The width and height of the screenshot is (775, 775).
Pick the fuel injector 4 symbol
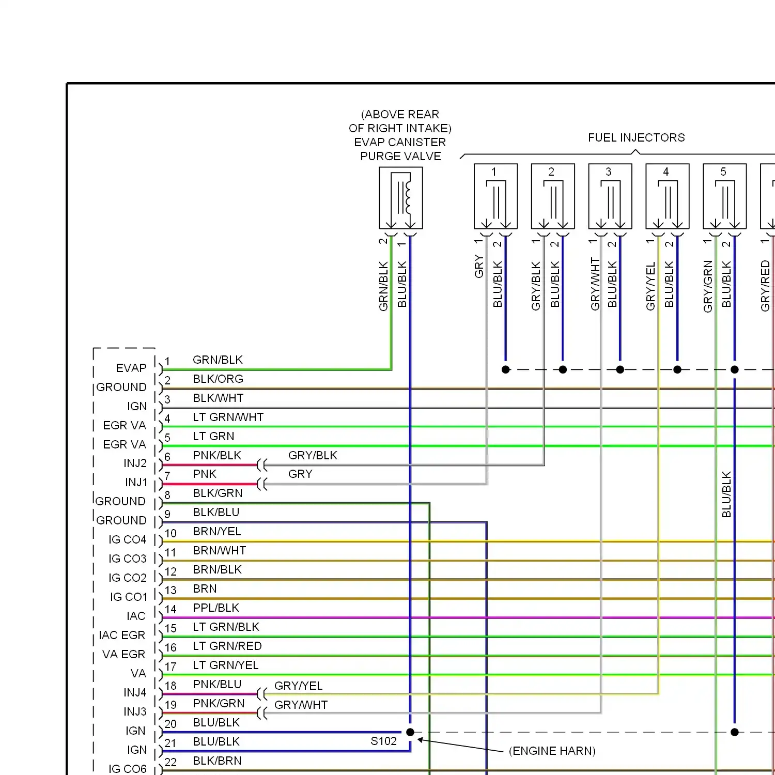[x=668, y=197]
